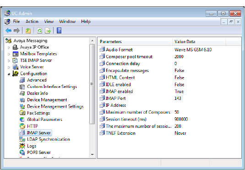Image resolution: width=245 pixels, height=170 pixels.
Task: Click the tree scrollbar down arrow
Action: coord(92,154)
